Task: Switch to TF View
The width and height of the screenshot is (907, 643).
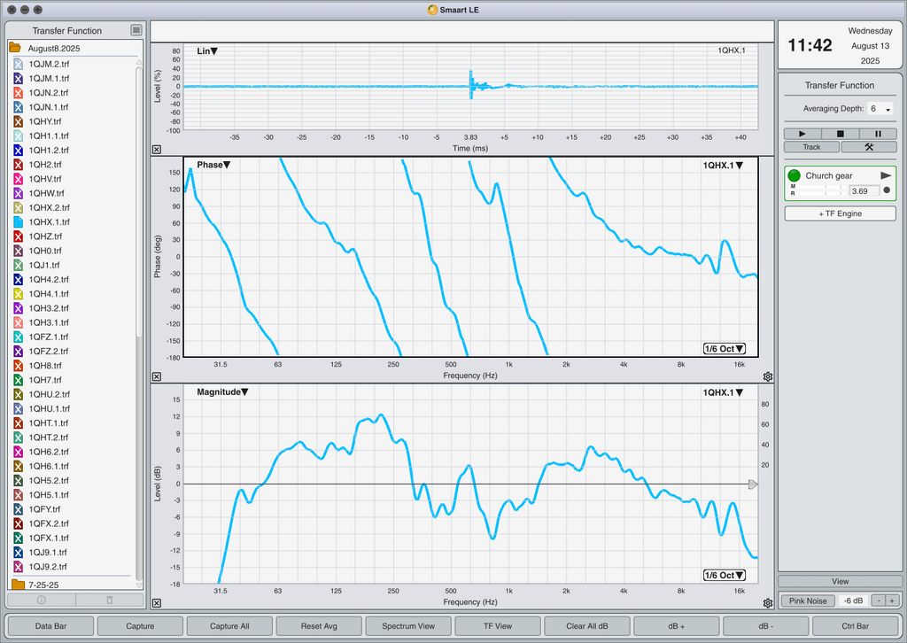Action: 498,625
